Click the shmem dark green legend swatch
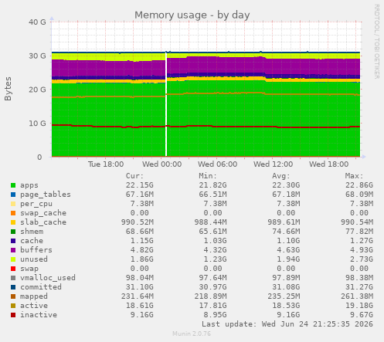384x342 pixels. 13,232
